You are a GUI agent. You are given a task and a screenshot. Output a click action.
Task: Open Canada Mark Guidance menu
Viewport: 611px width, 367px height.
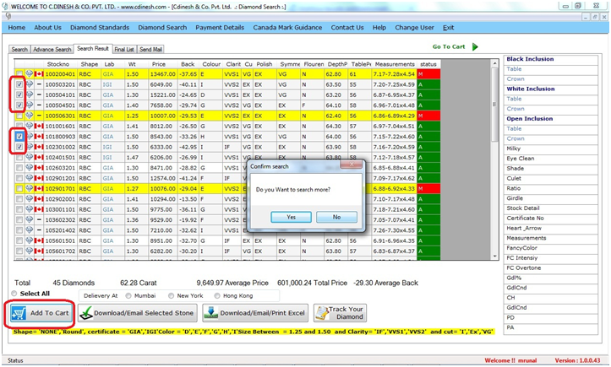pyautogui.click(x=287, y=28)
